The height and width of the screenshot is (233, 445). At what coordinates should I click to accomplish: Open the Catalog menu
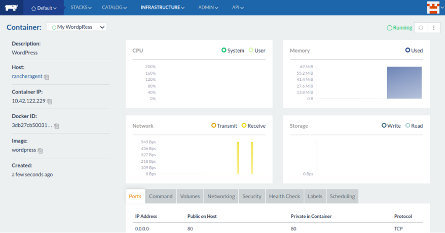[114, 8]
